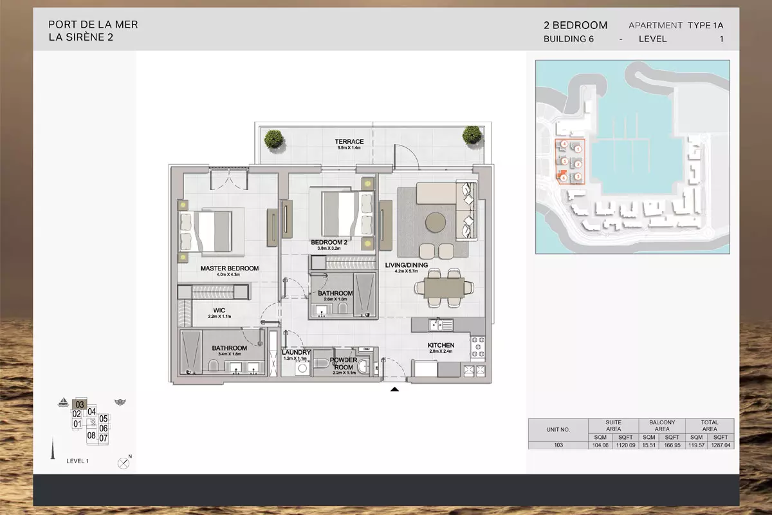Click unit number 103 in the area table
Viewport: 772px width, 515px height.
point(558,445)
